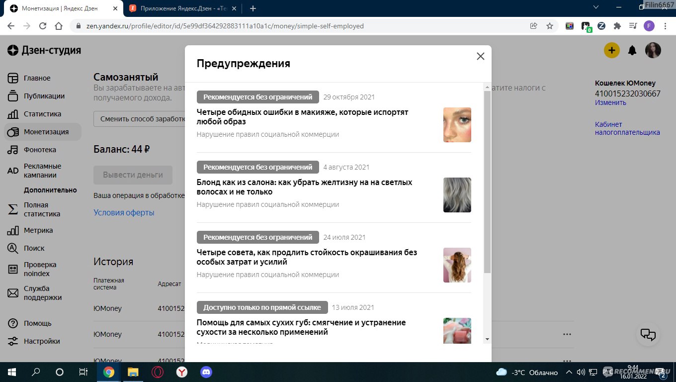Bookmark this page with the star icon

549,26
